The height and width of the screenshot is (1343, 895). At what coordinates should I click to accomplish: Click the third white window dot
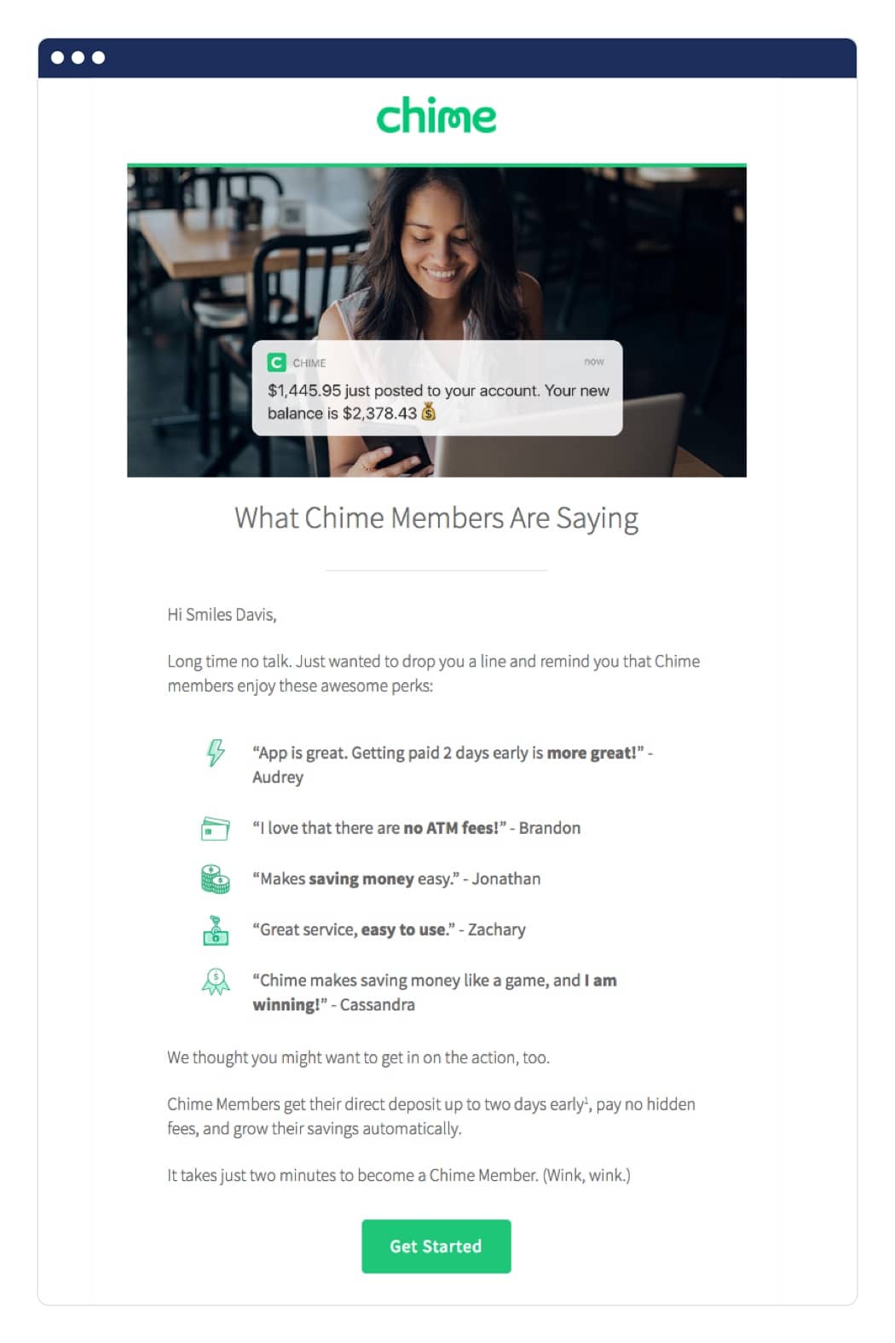coord(98,57)
